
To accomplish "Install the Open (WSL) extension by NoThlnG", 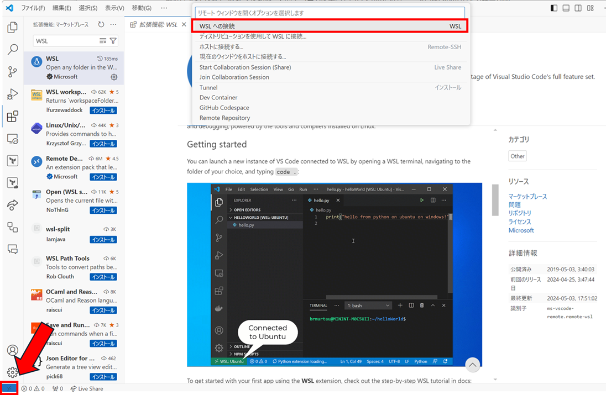I will (103, 210).
